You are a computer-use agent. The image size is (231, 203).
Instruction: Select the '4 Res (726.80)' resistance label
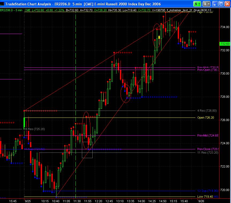click(x=207, y=111)
